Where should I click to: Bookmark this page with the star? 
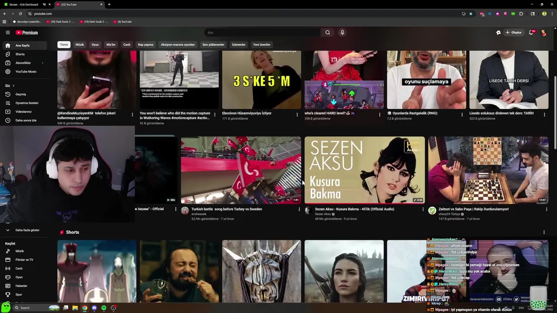coord(471,13)
